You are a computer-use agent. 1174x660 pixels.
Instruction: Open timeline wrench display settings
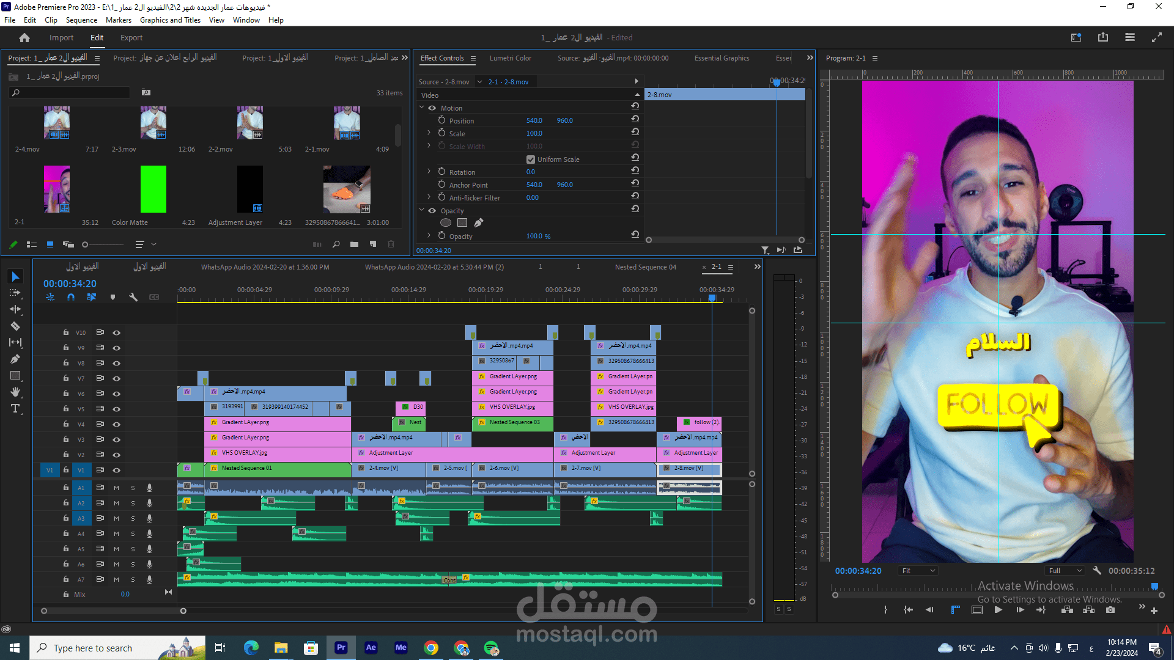click(x=133, y=297)
